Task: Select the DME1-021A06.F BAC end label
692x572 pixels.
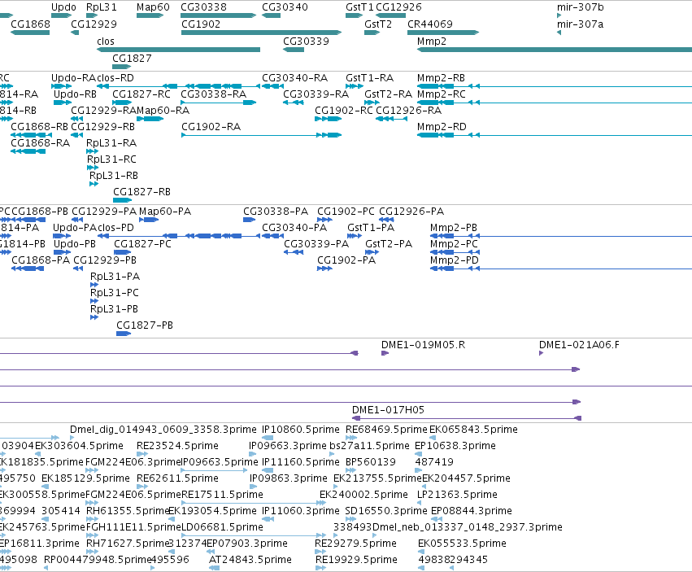Action: pos(579,344)
